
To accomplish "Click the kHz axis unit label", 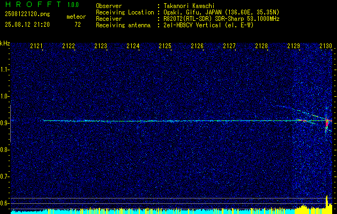I will tap(5, 44).
